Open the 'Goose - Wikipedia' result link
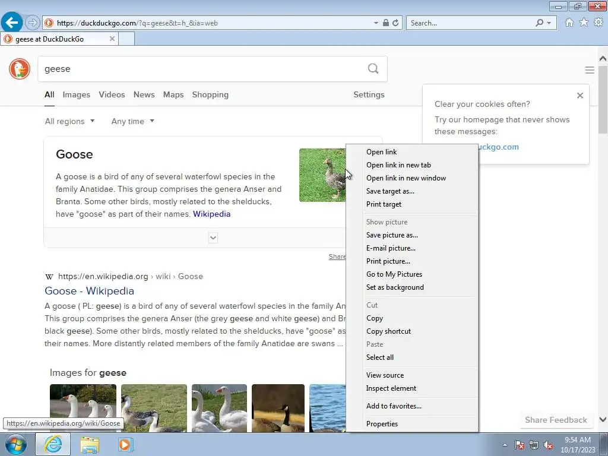The height and width of the screenshot is (456, 608). click(x=89, y=291)
